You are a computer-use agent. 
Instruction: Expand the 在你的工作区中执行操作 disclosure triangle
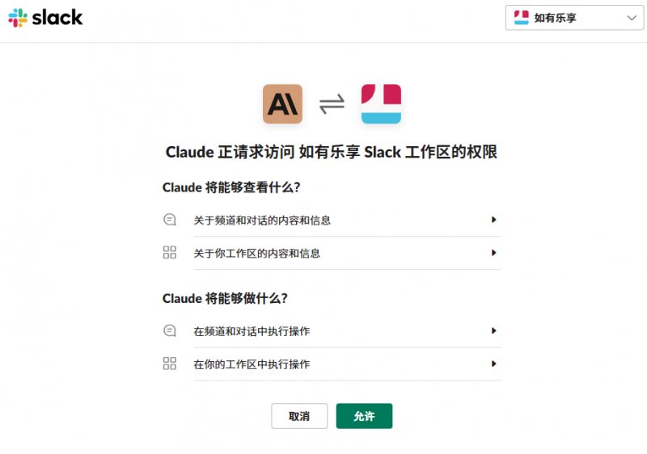tap(493, 364)
